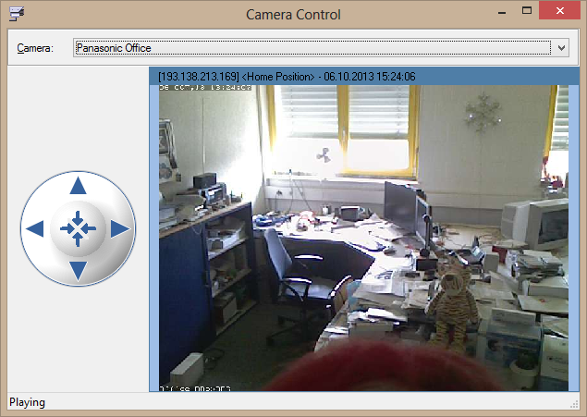Return camera to home position via center button
Viewport: 587px width, 417px height.
[x=78, y=227]
